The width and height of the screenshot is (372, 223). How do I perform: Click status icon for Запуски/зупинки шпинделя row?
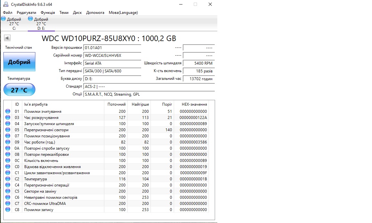[8, 123]
